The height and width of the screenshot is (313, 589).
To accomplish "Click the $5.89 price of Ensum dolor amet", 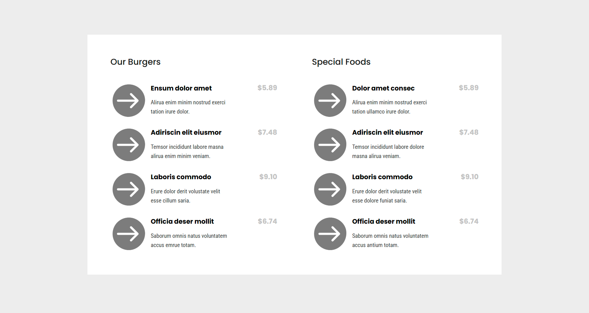I will [x=267, y=88].
